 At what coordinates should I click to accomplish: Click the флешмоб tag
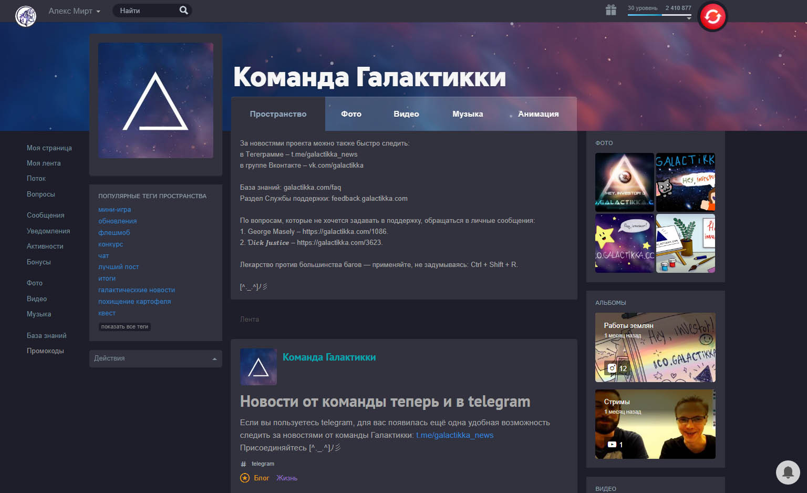114,233
